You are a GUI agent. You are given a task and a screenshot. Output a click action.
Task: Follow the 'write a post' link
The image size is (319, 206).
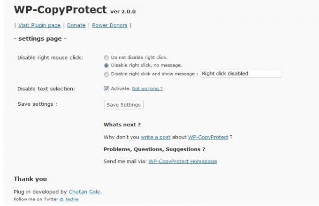click(155, 137)
